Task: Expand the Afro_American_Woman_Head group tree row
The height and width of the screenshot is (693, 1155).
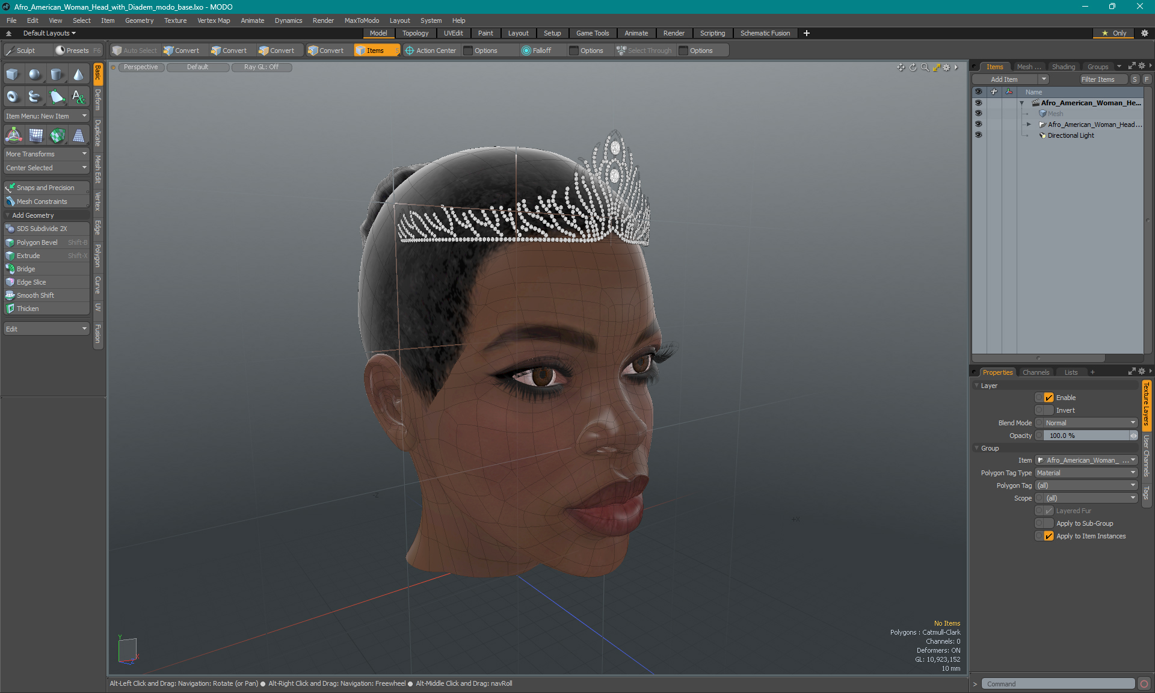Action: 1029,125
